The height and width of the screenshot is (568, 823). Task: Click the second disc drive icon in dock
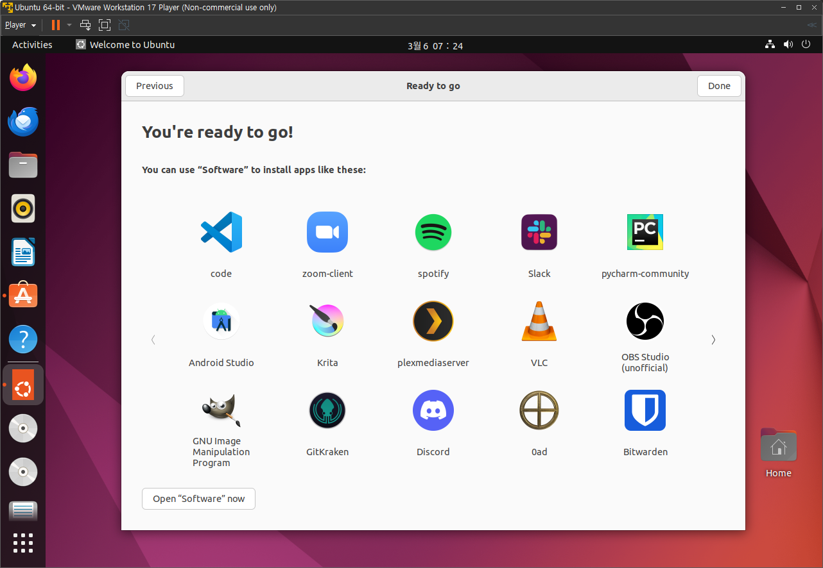[23, 472]
